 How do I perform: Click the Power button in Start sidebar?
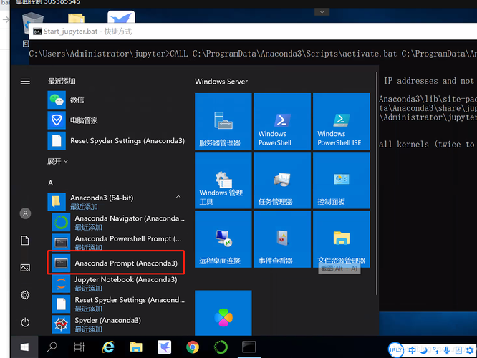coord(25,322)
